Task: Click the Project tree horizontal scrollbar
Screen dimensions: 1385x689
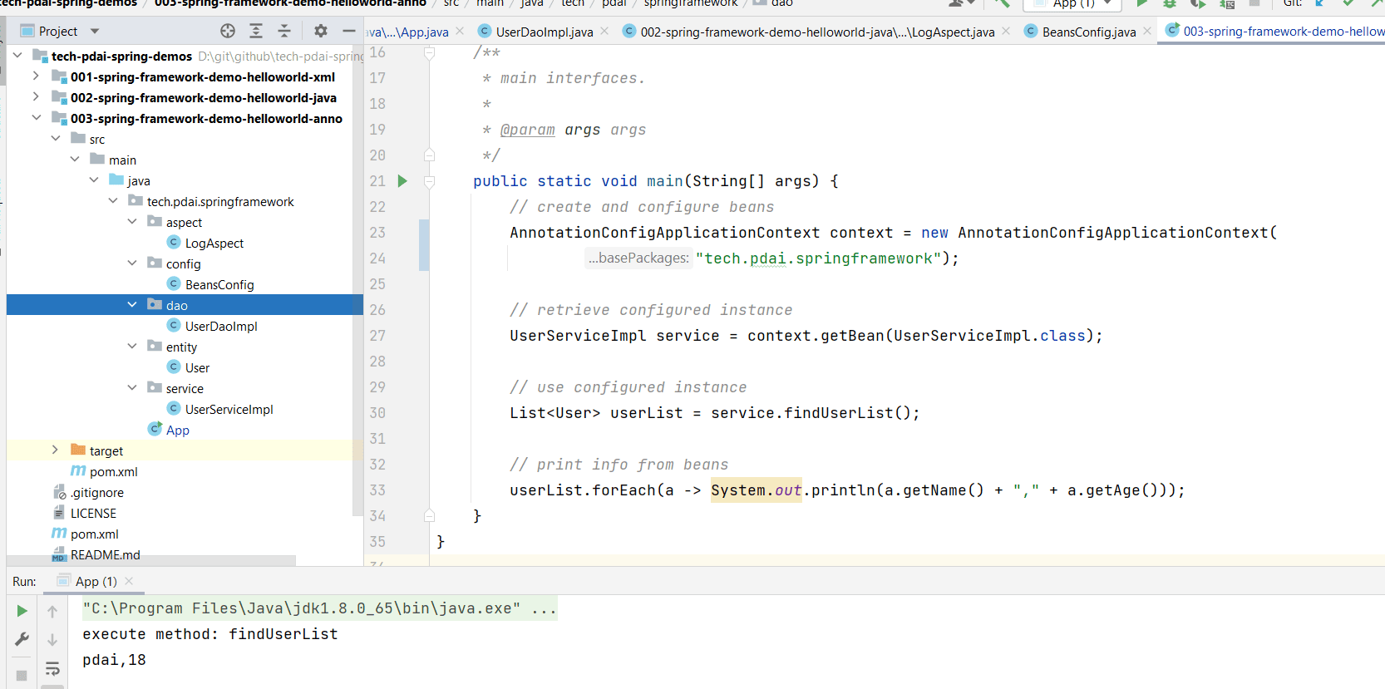Action: 151,561
